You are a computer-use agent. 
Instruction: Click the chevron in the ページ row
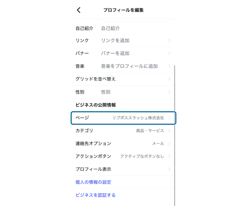point(169,118)
